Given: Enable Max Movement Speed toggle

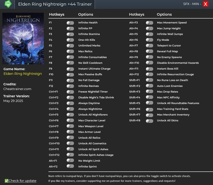Looking at the screenshot, I should 149,23.
